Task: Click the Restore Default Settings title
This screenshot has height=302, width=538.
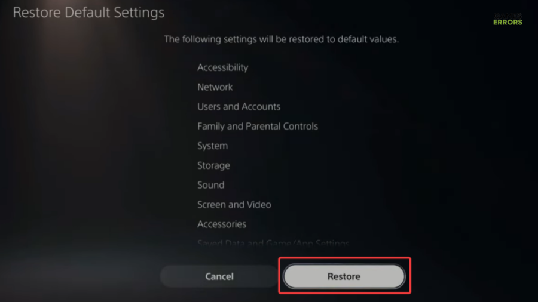Action: pyautogui.click(x=88, y=13)
